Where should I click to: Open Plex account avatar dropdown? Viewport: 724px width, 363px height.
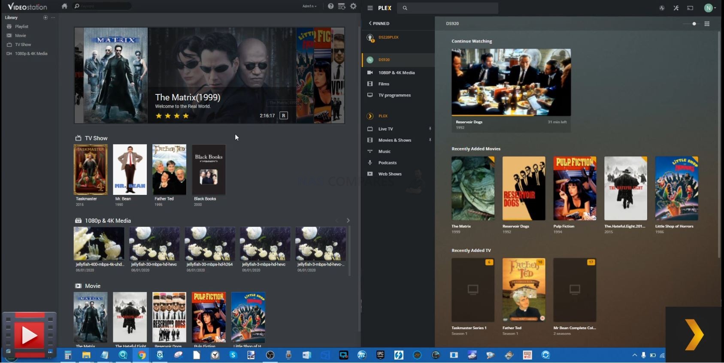[x=710, y=8]
